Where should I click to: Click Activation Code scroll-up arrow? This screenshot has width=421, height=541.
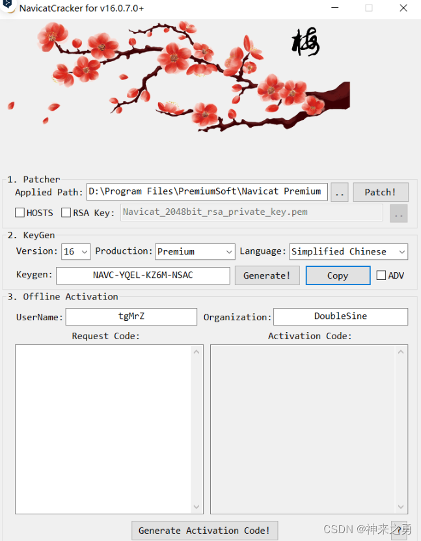[401, 352]
